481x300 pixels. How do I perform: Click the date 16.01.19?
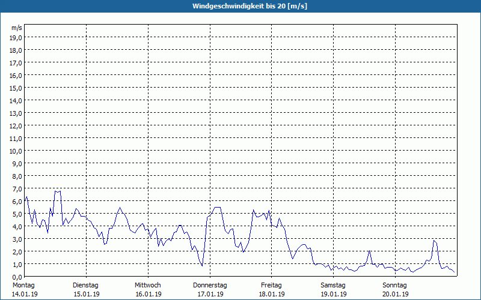149,294
